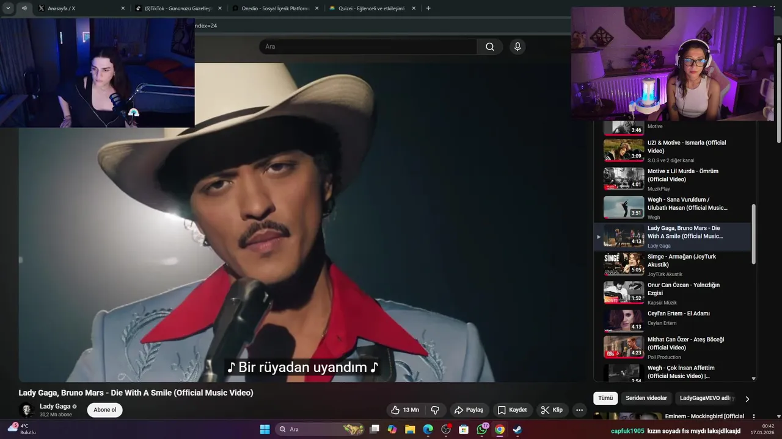The image size is (782, 439).
Task: Play 'Simge - Armağan' playlist item
Action: (x=672, y=265)
